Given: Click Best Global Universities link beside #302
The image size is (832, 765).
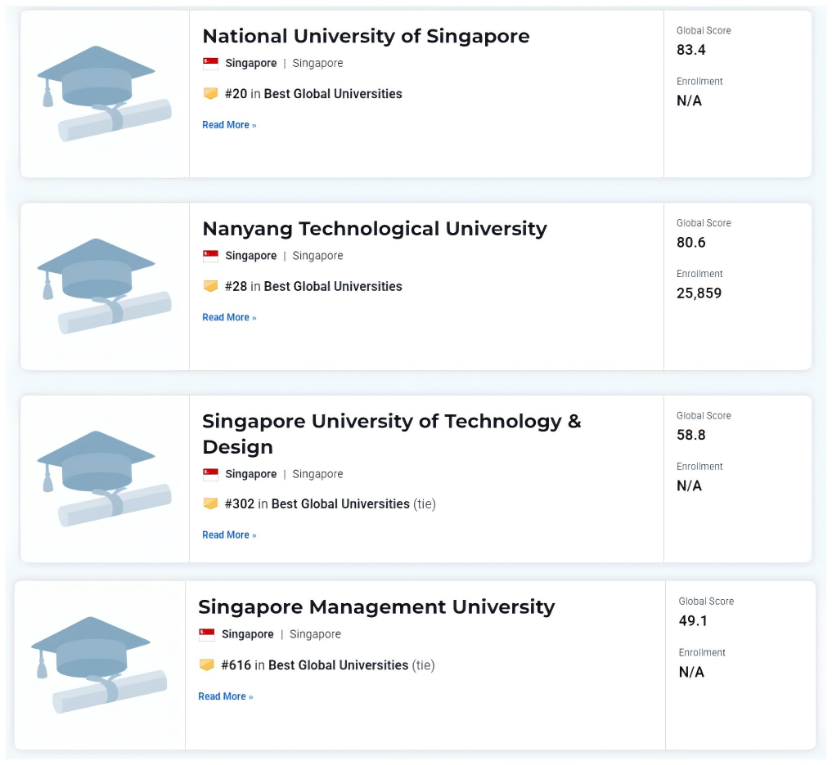Looking at the screenshot, I should [340, 503].
